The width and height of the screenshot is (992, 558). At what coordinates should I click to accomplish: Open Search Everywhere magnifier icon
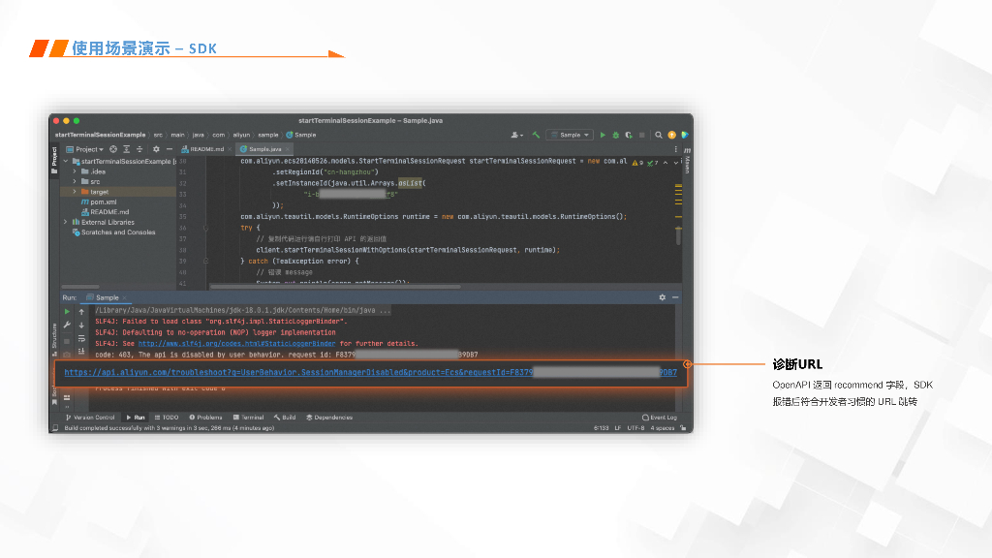659,135
